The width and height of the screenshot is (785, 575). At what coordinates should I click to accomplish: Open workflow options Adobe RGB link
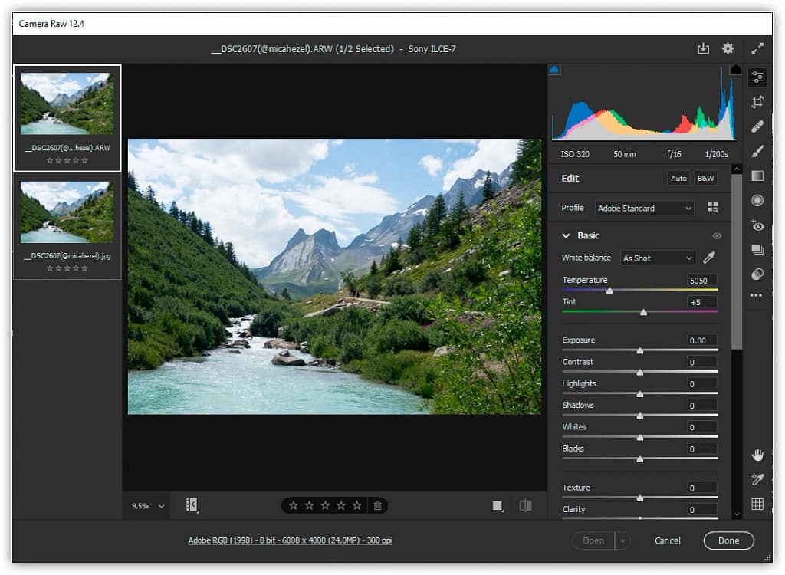(290, 540)
